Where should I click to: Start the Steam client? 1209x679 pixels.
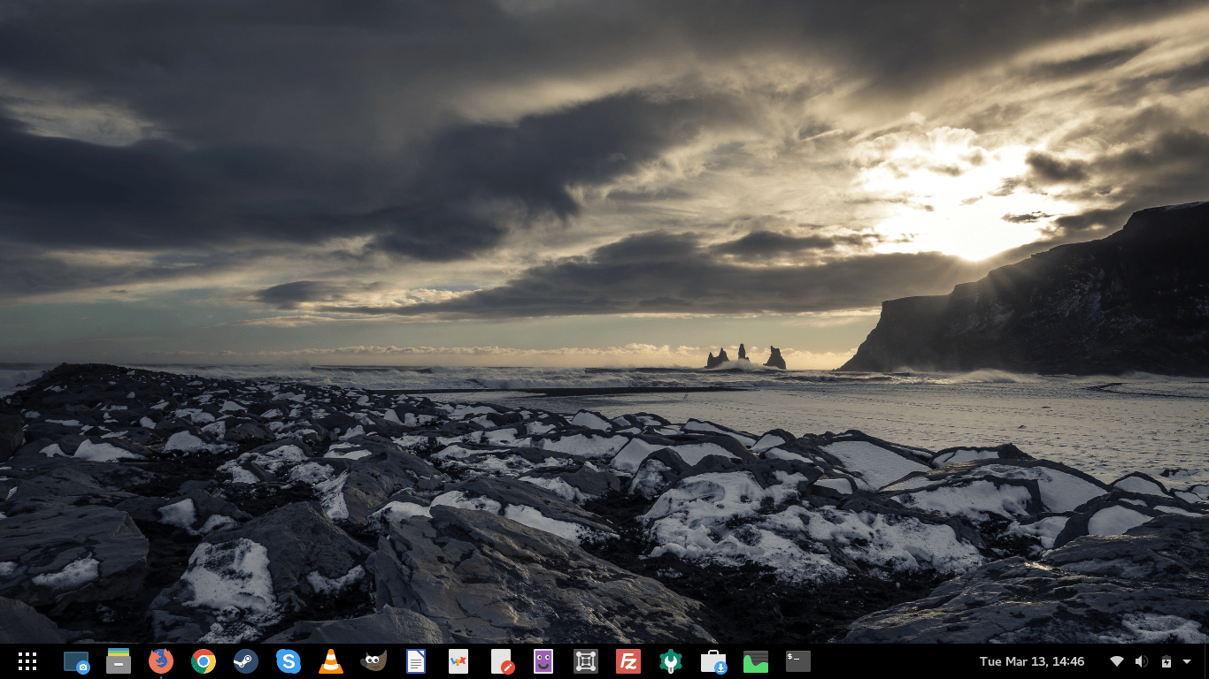coord(246,661)
